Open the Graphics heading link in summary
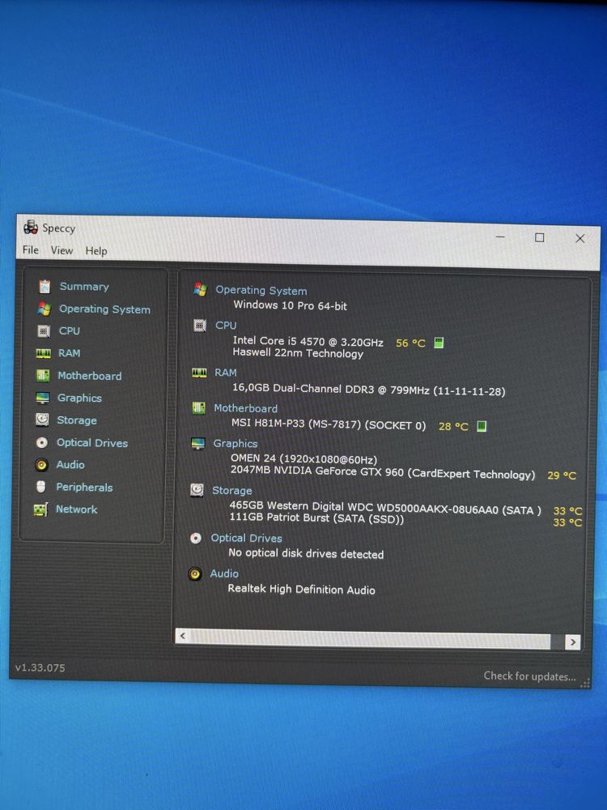Image resolution: width=607 pixels, height=810 pixels. (x=236, y=443)
